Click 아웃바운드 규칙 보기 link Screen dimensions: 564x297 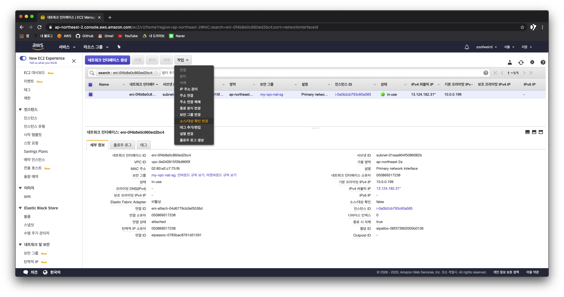click(x=221, y=175)
